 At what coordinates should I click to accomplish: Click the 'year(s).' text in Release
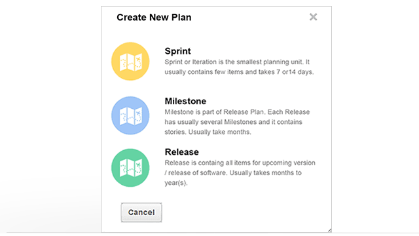click(176, 183)
